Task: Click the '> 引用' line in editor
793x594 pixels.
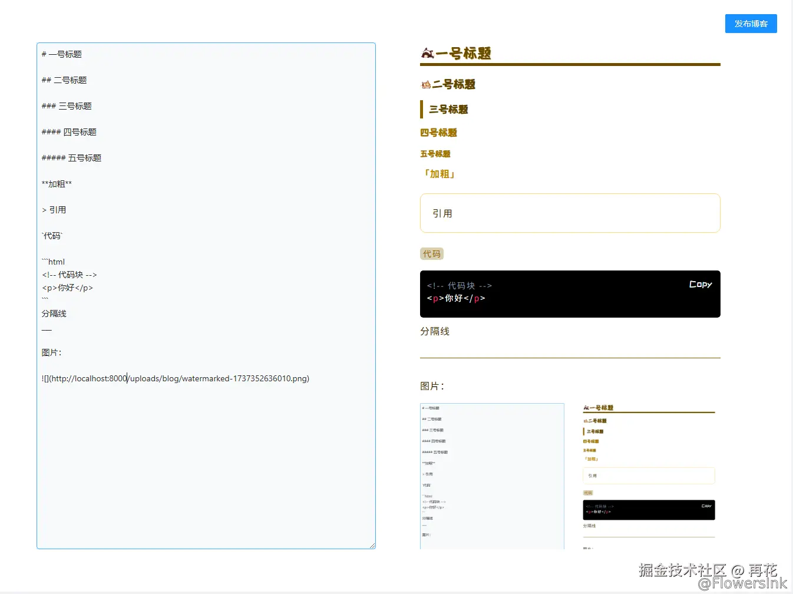Action: tap(54, 210)
